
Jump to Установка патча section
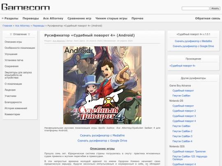[14, 60]
